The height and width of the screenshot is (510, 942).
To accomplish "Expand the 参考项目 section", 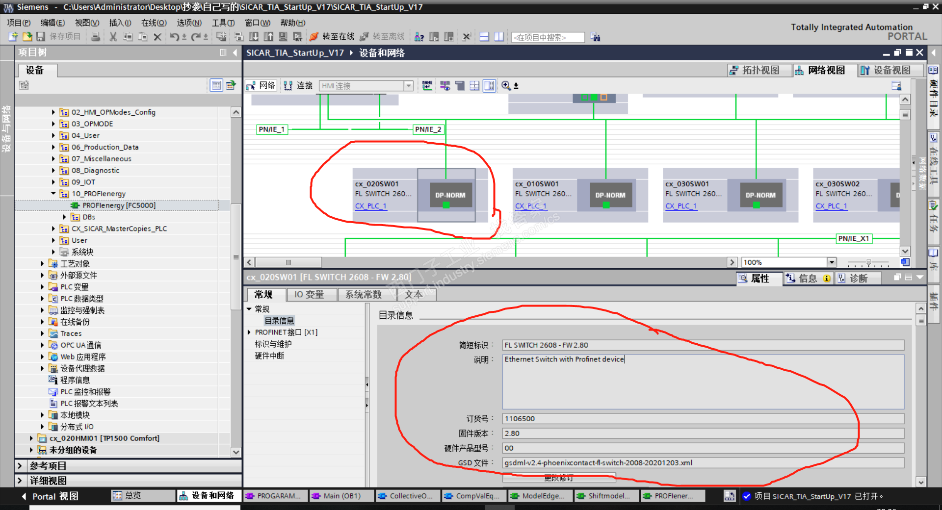I will pos(20,466).
